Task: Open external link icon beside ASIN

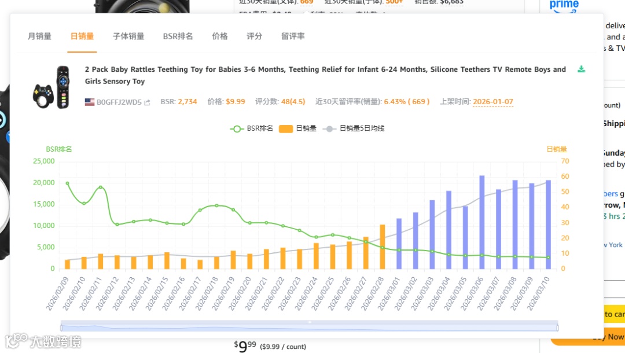Action: coord(147,102)
